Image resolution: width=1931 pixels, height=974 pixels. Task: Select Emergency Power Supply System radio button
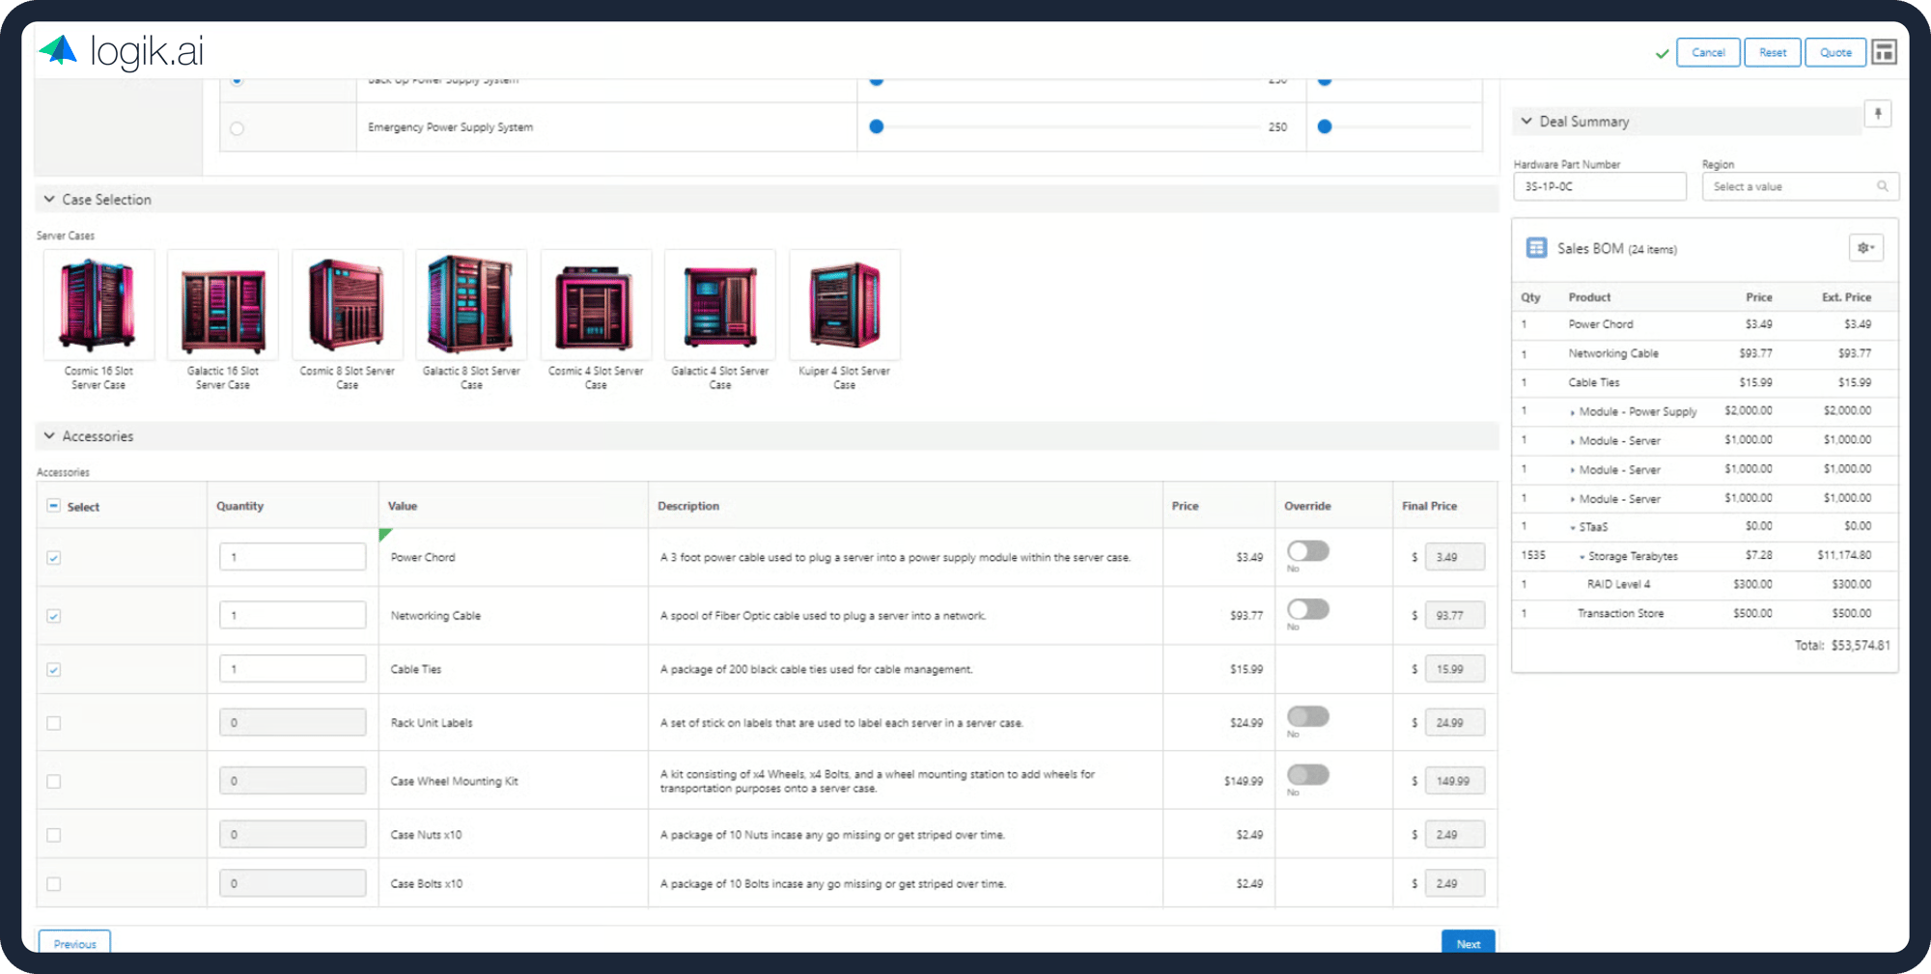coord(238,128)
